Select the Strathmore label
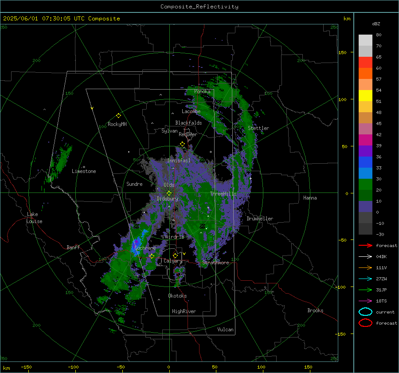 [x=215, y=263]
